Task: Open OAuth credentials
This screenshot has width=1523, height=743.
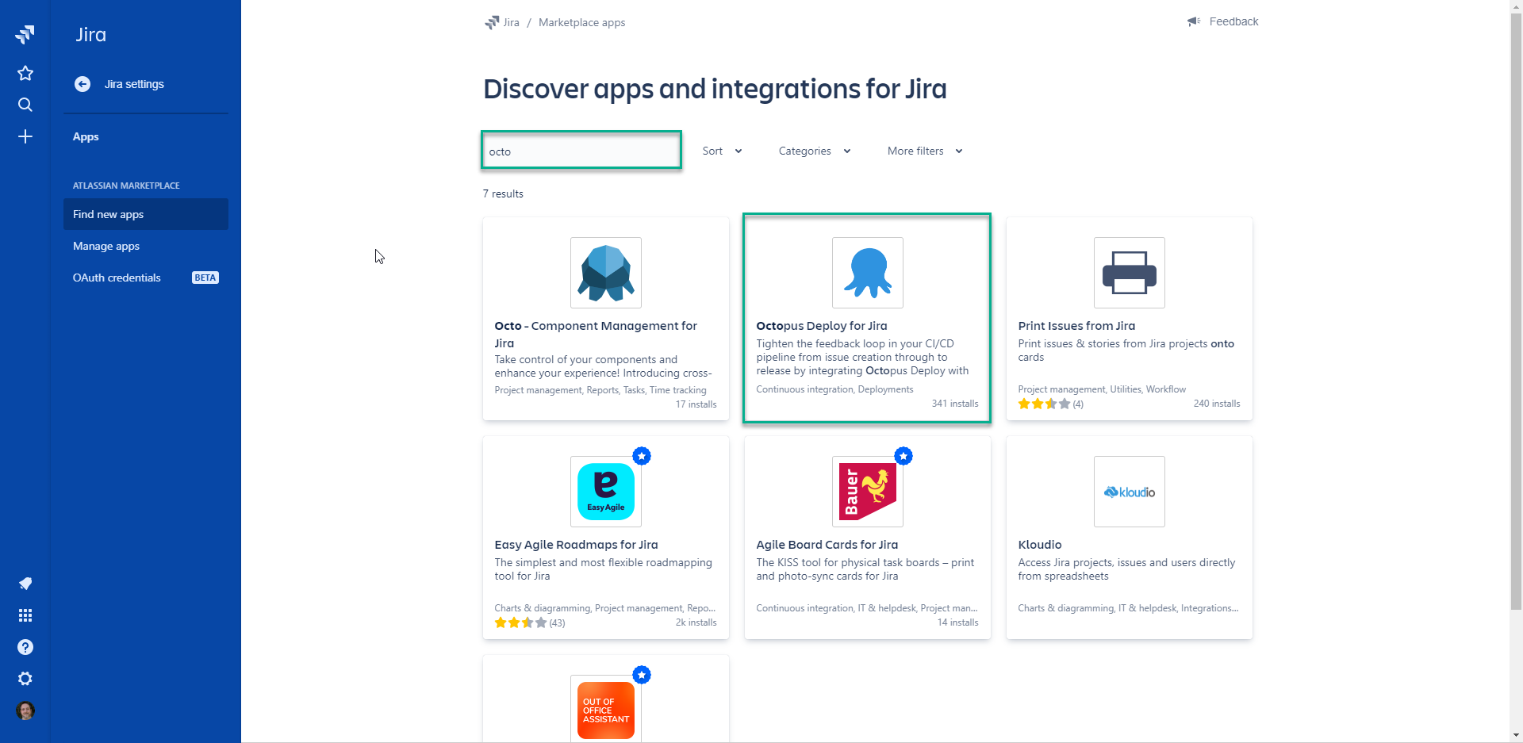Action: [x=117, y=278]
